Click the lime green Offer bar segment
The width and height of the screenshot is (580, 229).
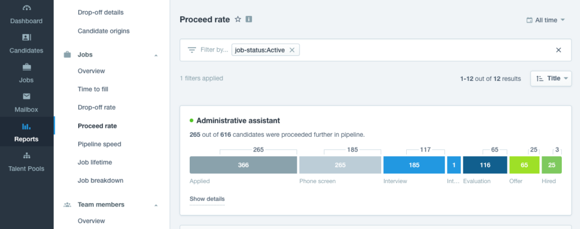[524, 165]
